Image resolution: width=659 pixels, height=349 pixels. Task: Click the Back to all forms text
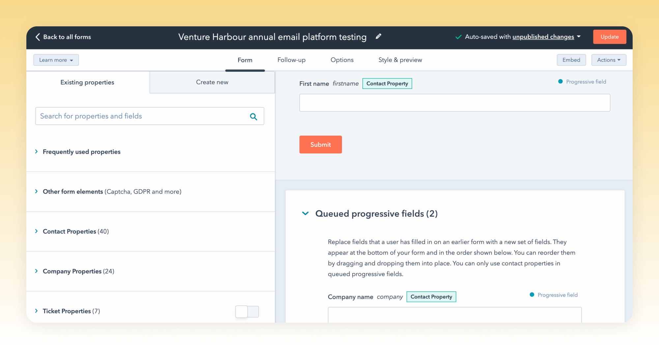pos(67,37)
